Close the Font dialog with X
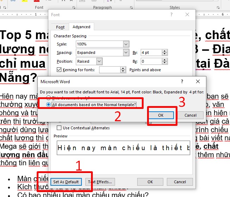Viewport: 230px width, 197px height. tap(187, 14)
